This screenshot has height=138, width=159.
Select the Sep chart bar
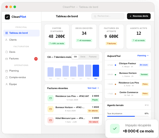pos(51,72)
